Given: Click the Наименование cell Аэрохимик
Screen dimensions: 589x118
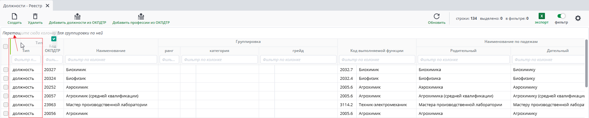Looking at the screenshot, I should coord(111,87).
